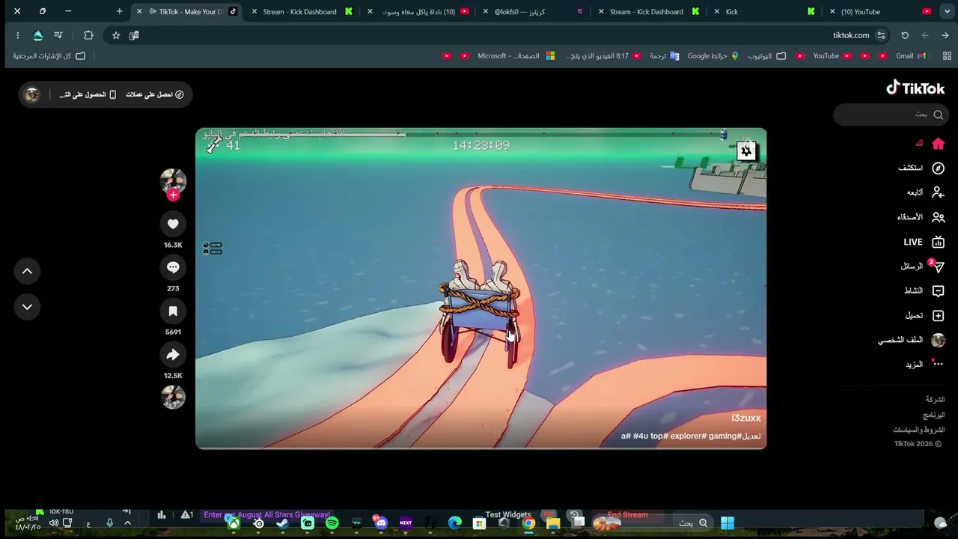This screenshot has width=958, height=539.
Task: Follow the creator using the red plus badge
Action: click(x=173, y=195)
